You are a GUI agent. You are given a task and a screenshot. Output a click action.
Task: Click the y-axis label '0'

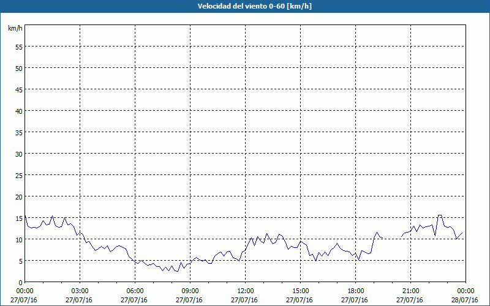21,283
